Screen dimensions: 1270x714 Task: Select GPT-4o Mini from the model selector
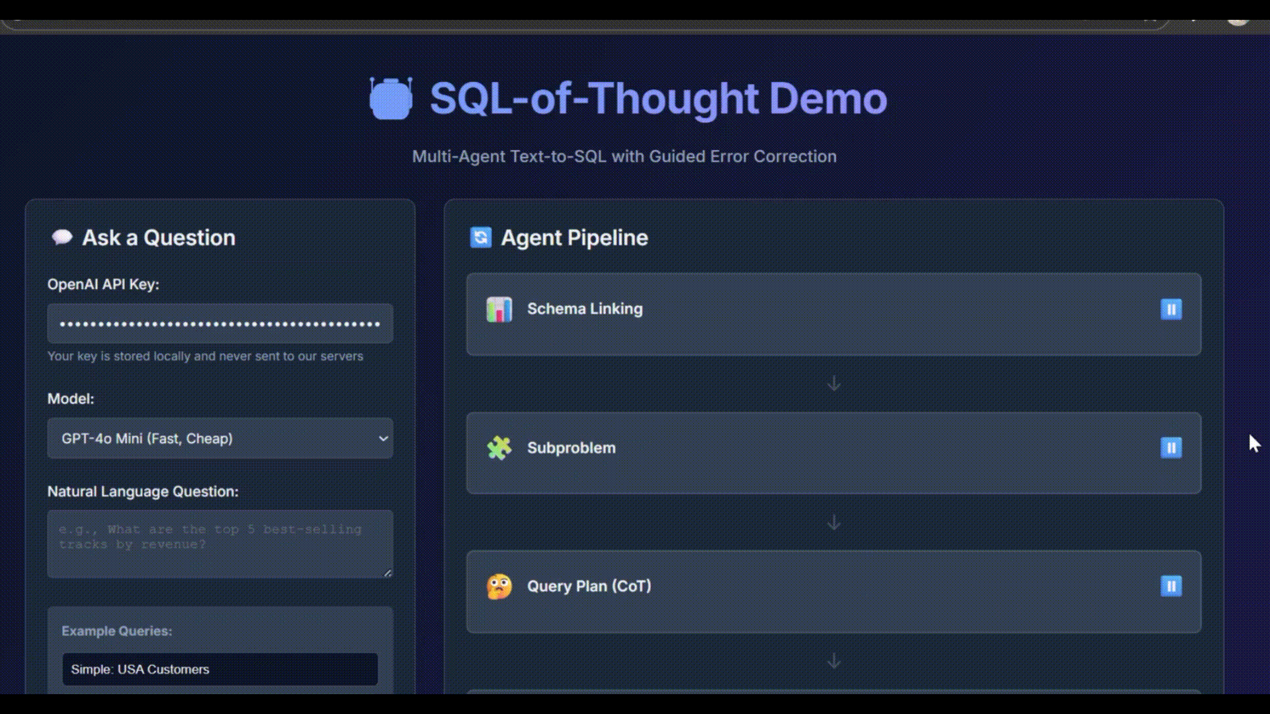(220, 438)
